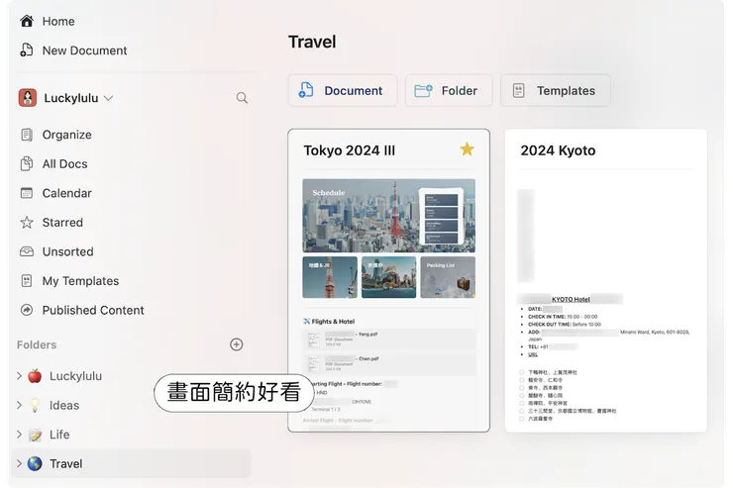Click the Calendar icon
Screen dimensions: 733x488
click(27, 193)
